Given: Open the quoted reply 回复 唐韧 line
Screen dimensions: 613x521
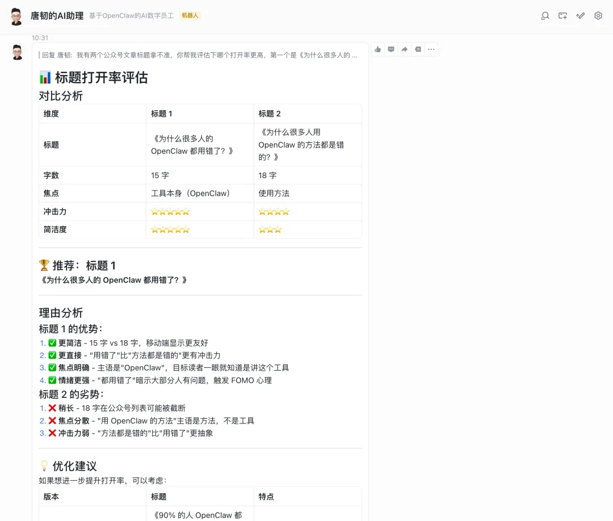Looking at the screenshot, I should pos(199,55).
